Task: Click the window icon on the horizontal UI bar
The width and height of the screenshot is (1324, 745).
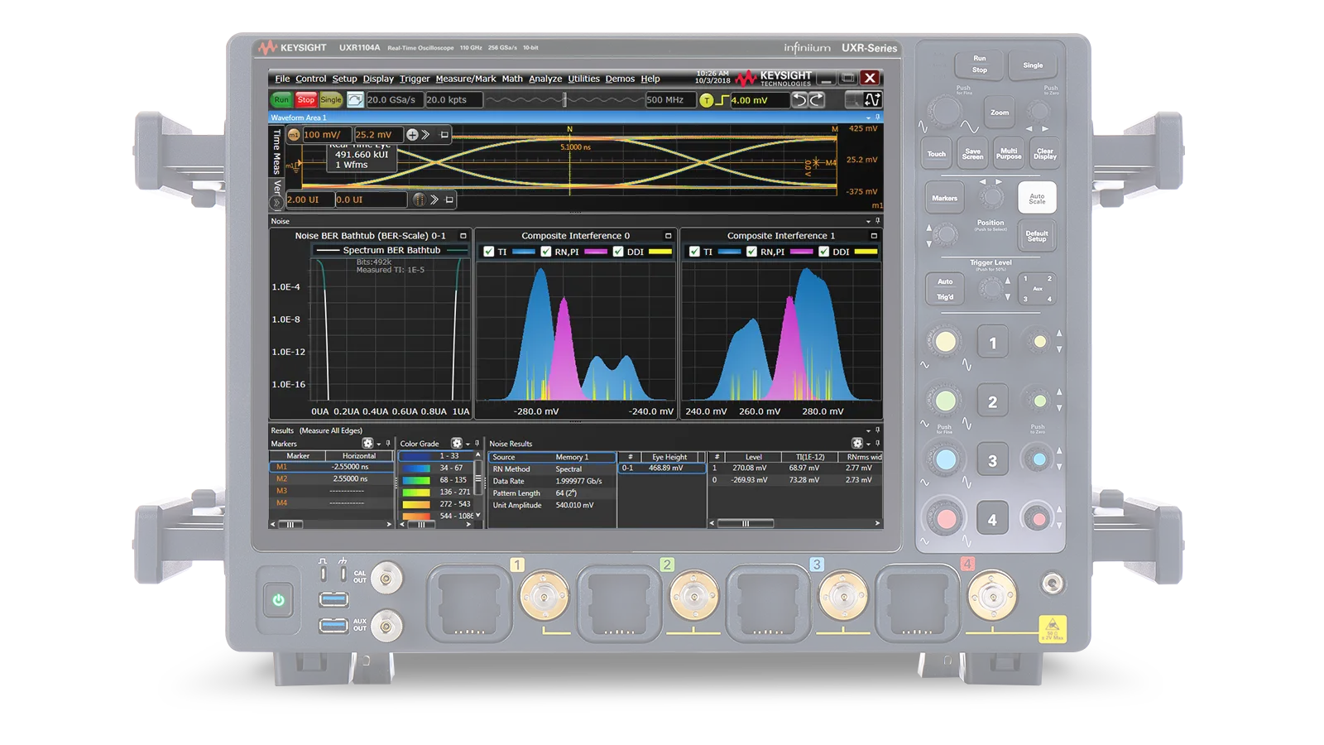Action: tap(449, 199)
